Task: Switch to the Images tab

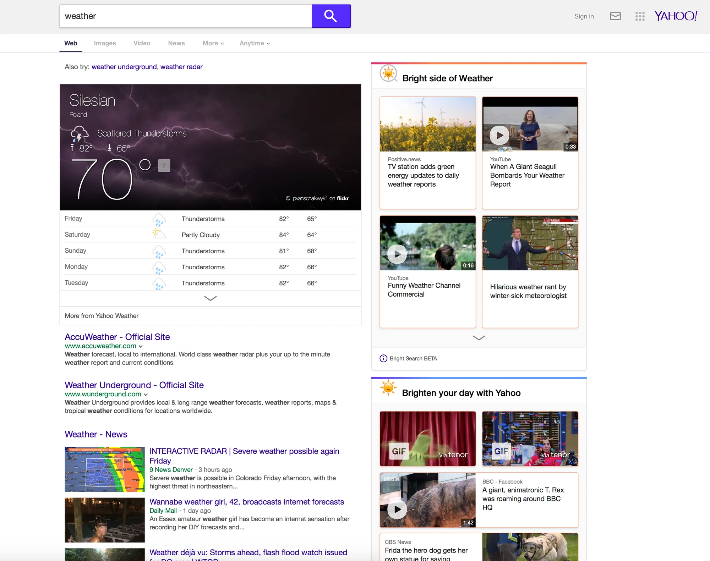Action: point(105,43)
